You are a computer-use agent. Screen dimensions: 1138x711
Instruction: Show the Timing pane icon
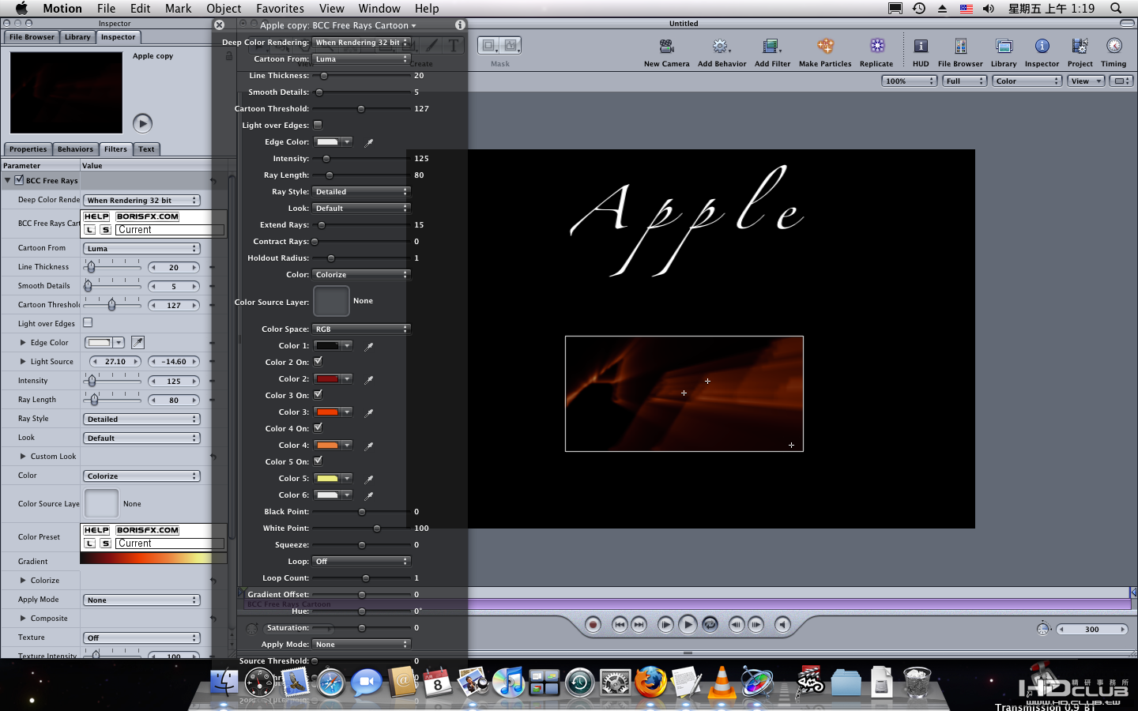1114,47
